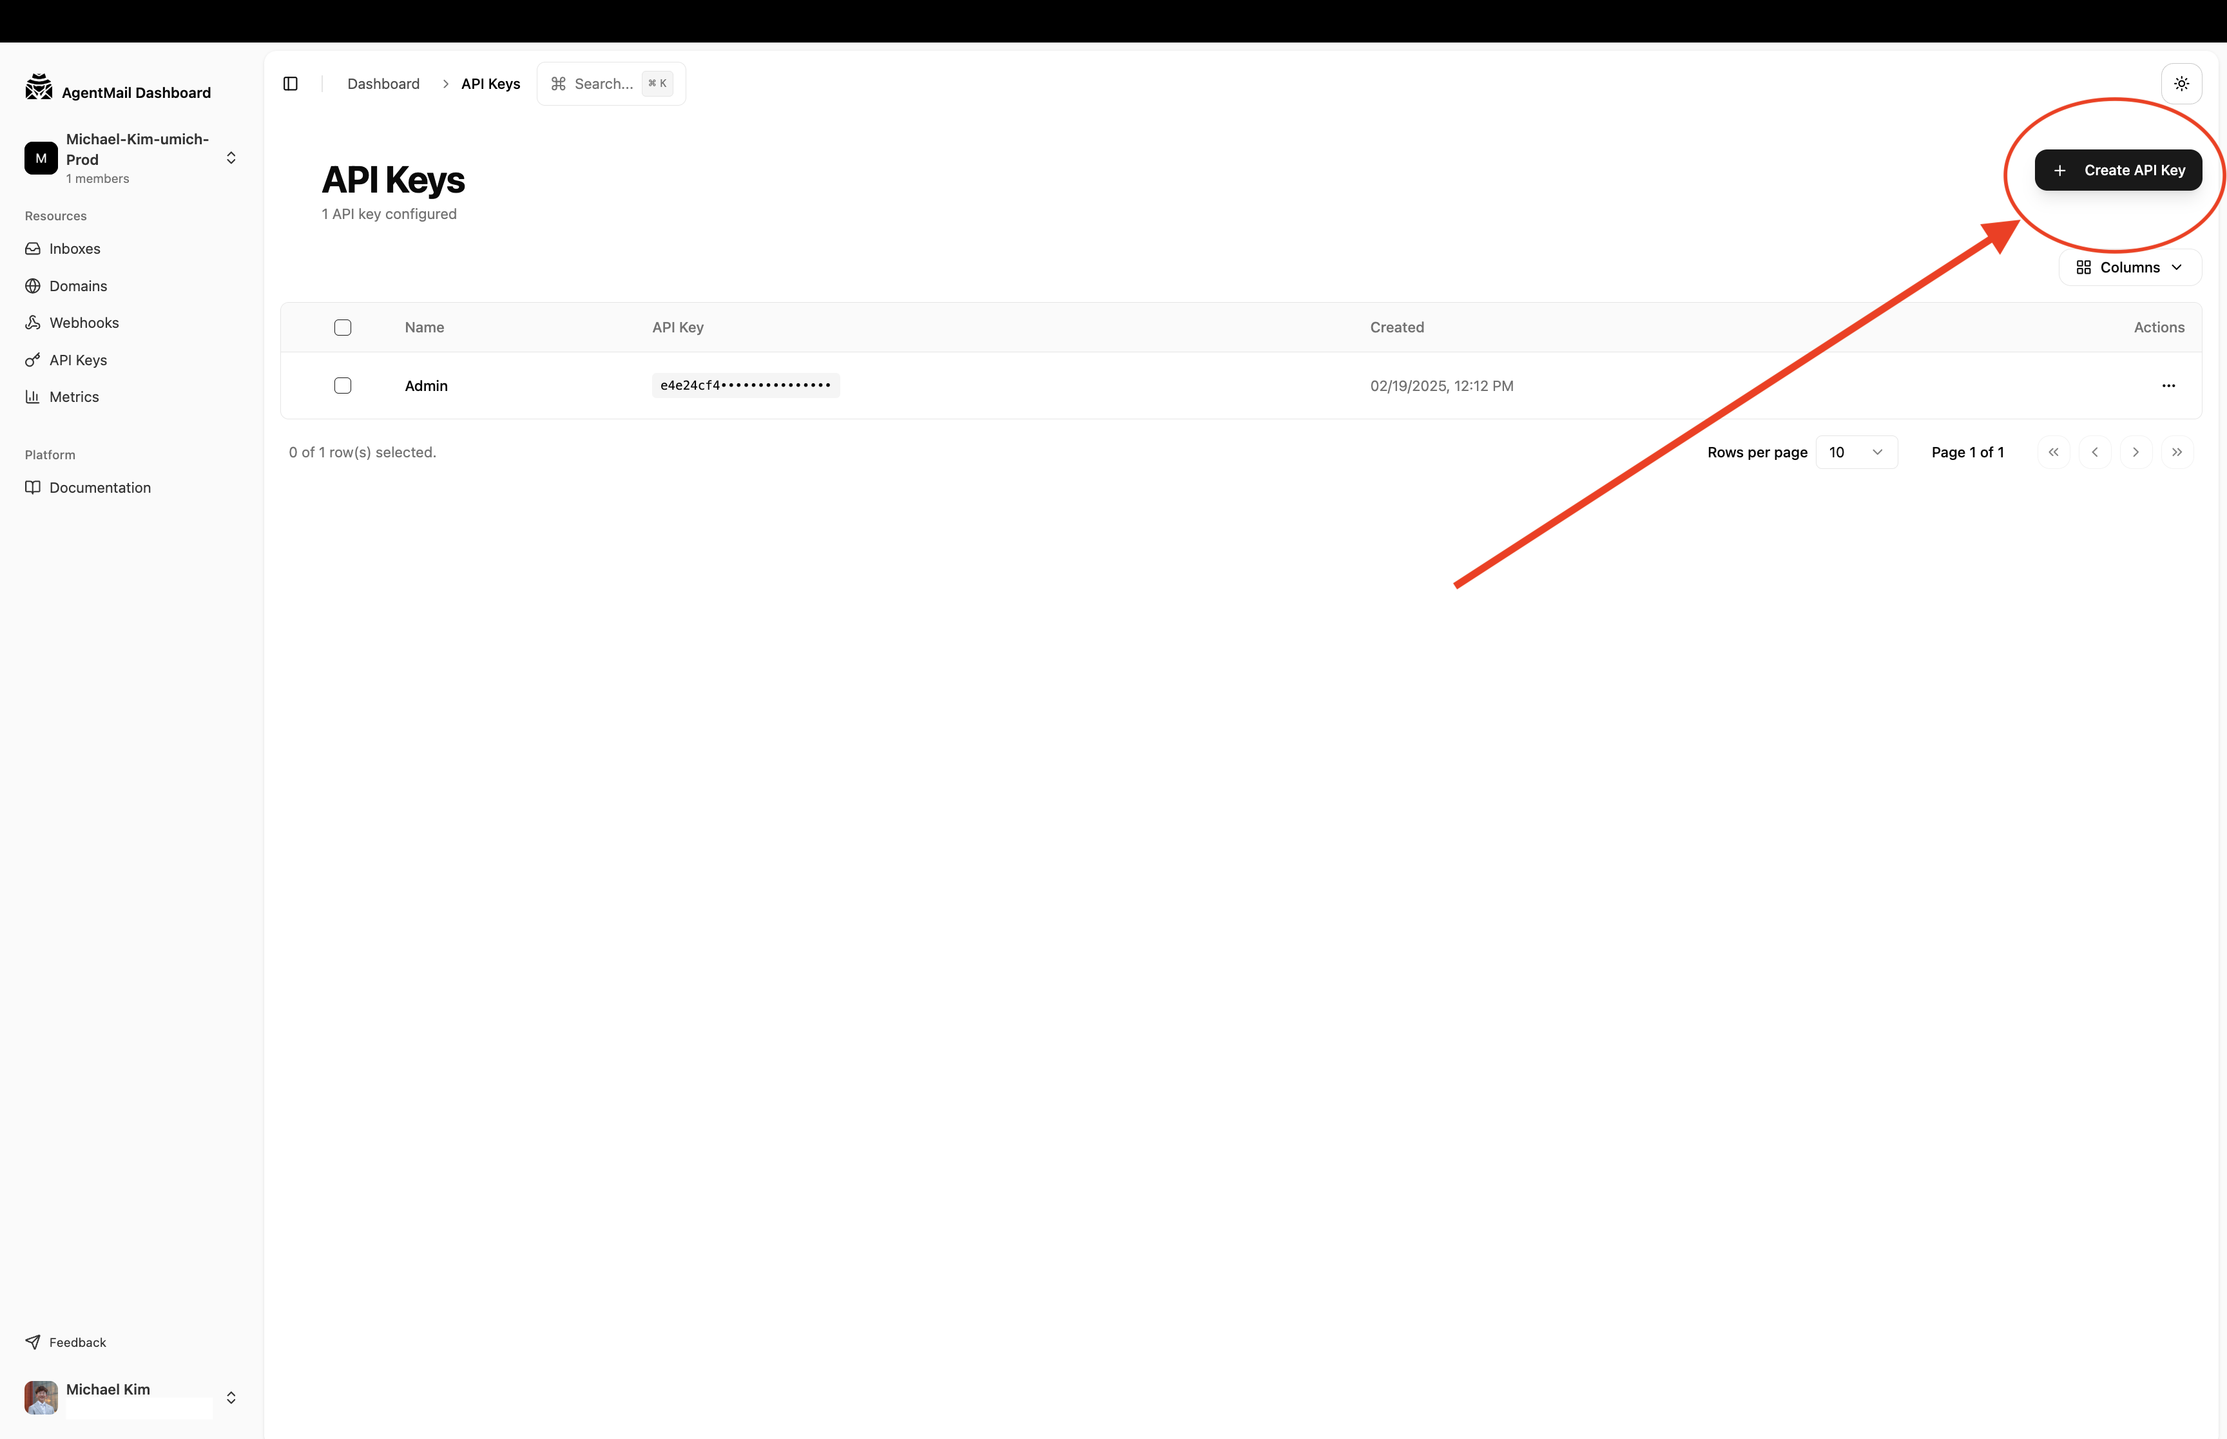2227x1439 pixels.
Task: Select the Domains resource
Action: (x=79, y=285)
